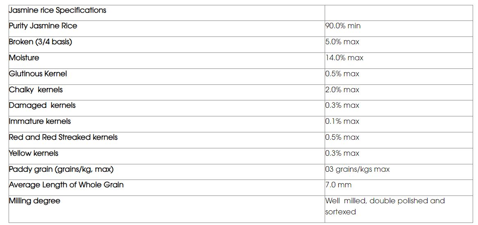
Task: Click the '5.0% max' value
Action: point(342,42)
